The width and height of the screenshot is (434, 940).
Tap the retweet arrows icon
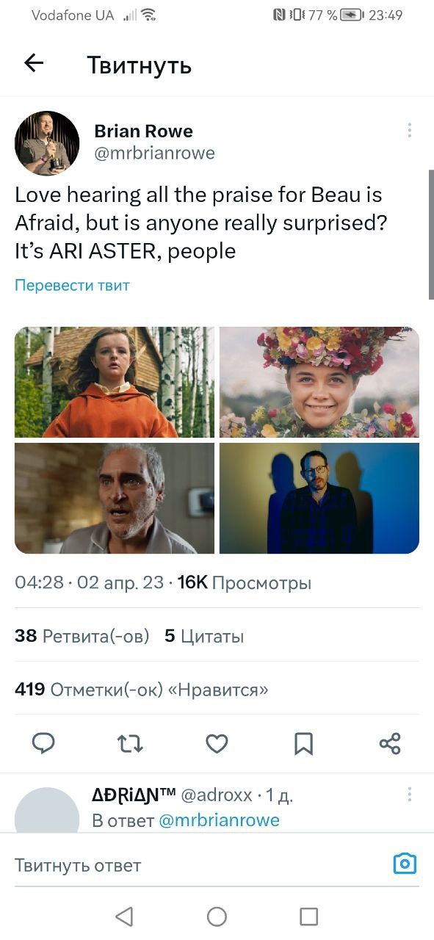pos(130,744)
